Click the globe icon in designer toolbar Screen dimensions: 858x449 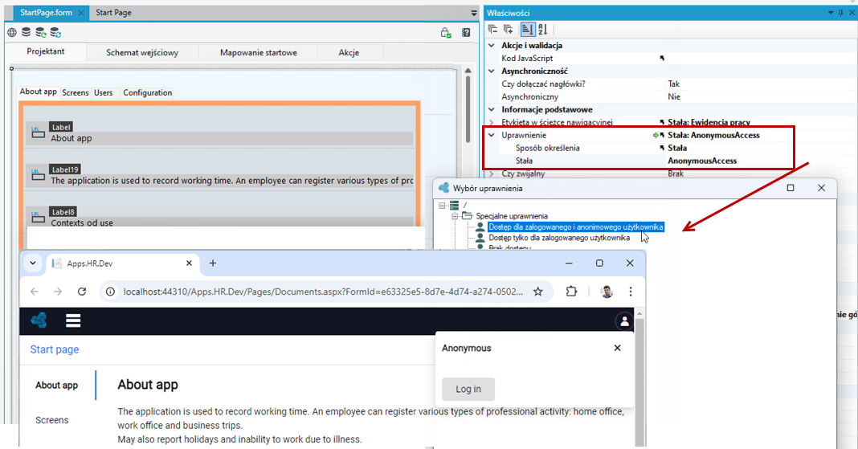[x=11, y=32]
